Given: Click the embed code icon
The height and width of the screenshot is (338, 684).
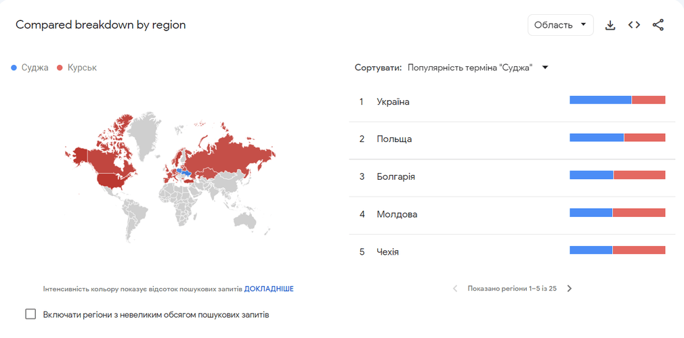Looking at the screenshot, I should pyautogui.click(x=634, y=25).
